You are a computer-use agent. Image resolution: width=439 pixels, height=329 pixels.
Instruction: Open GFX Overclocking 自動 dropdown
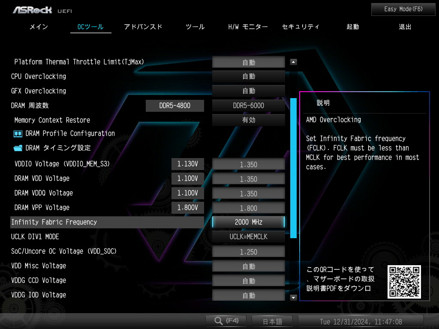(x=249, y=91)
